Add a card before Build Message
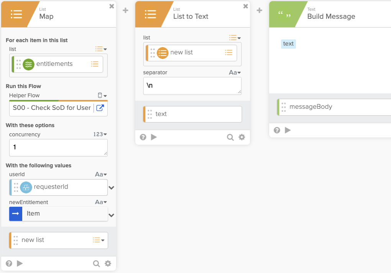 pyautogui.click(x=259, y=10)
